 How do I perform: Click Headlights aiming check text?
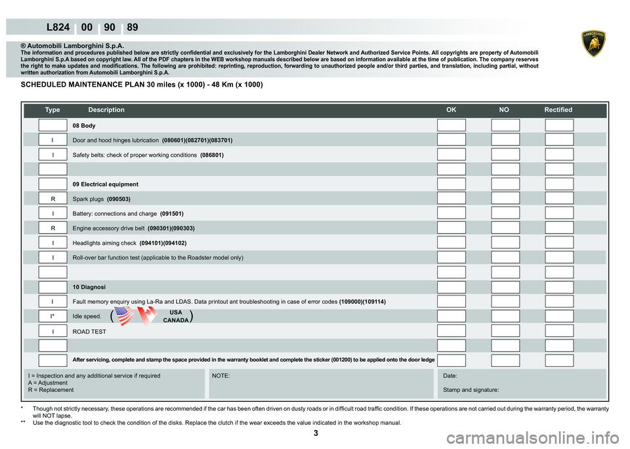point(129,243)
